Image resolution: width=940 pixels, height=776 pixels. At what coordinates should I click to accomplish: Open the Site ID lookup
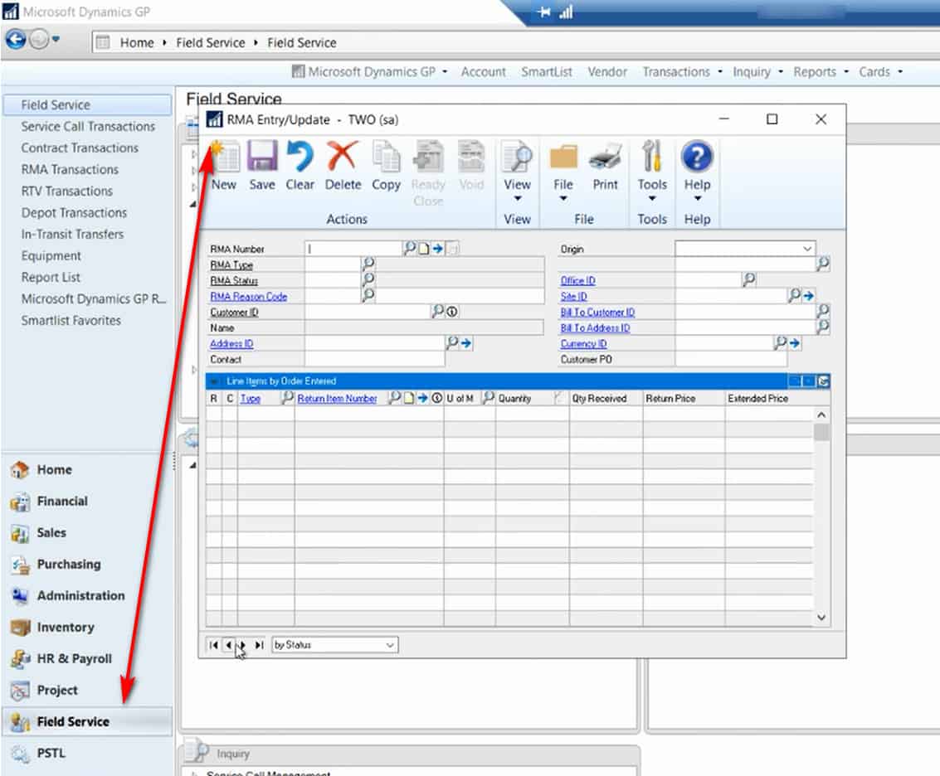pos(794,295)
